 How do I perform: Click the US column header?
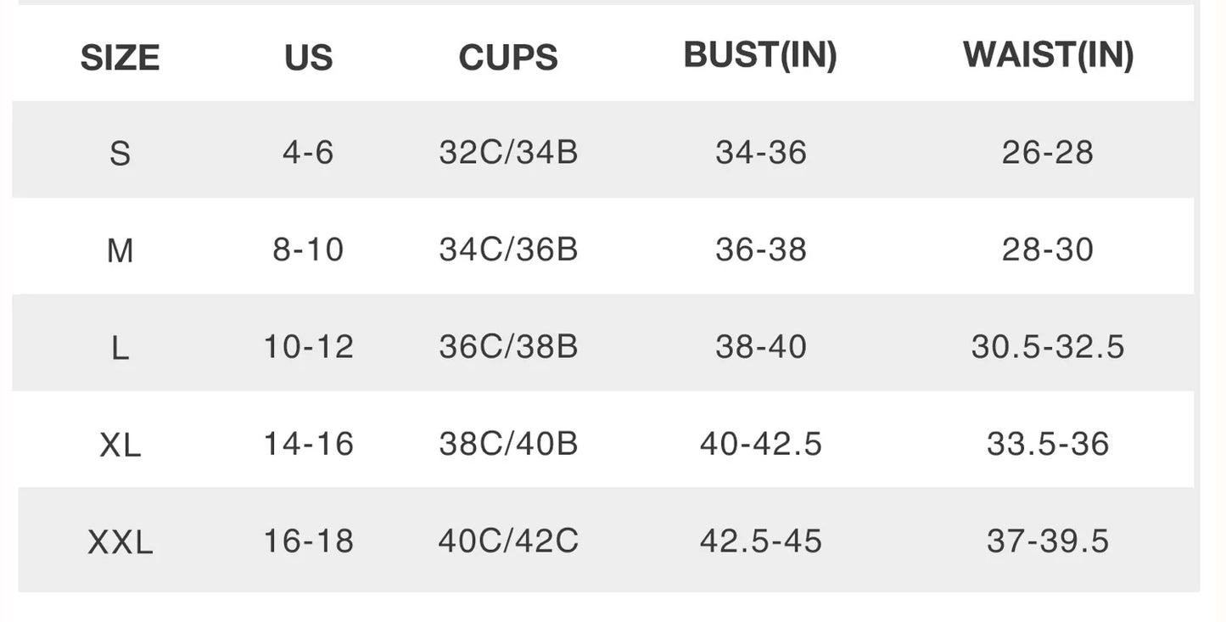pyautogui.click(x=308, y=58)
